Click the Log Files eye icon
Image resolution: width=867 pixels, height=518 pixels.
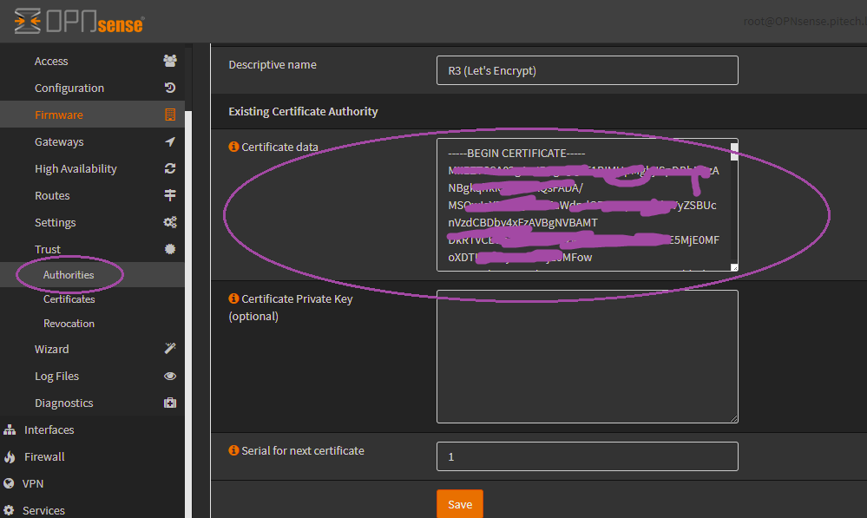pyautogui.click(x=170, y=376)
